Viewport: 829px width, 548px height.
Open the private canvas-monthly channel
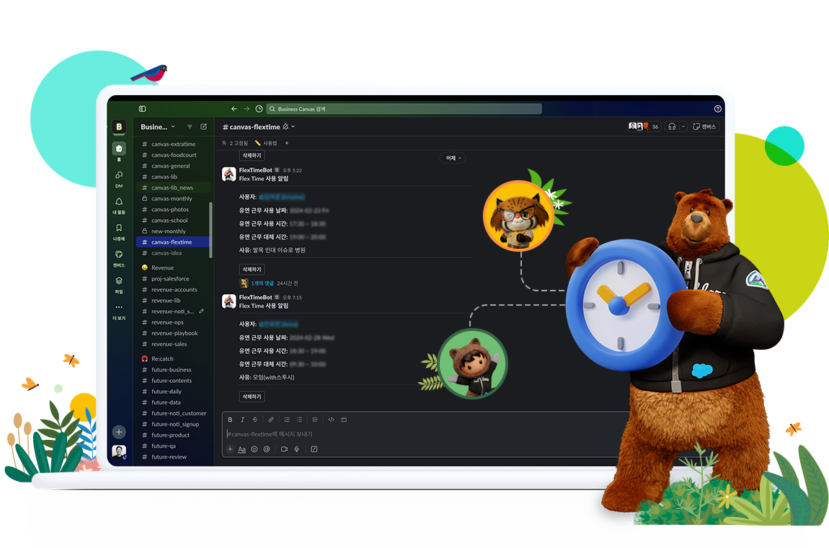(174, 199)
